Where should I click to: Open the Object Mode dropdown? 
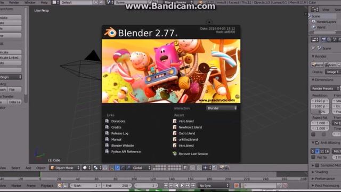coord(64,167)
